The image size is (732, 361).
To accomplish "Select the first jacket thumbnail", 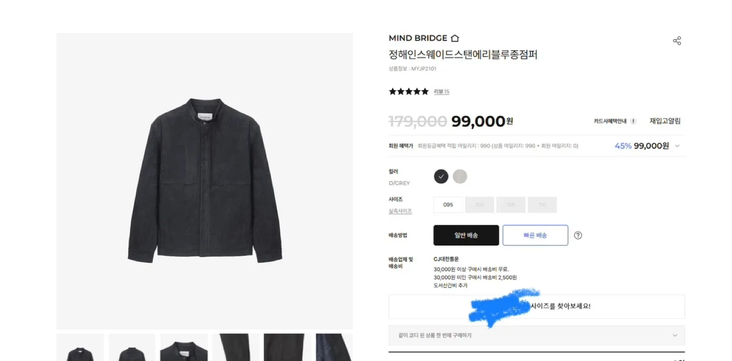I will (x=80, y=348).
